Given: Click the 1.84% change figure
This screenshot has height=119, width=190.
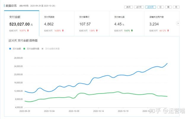Looking at the screenshot, I should pyautogui.click(x=92, y=31).
